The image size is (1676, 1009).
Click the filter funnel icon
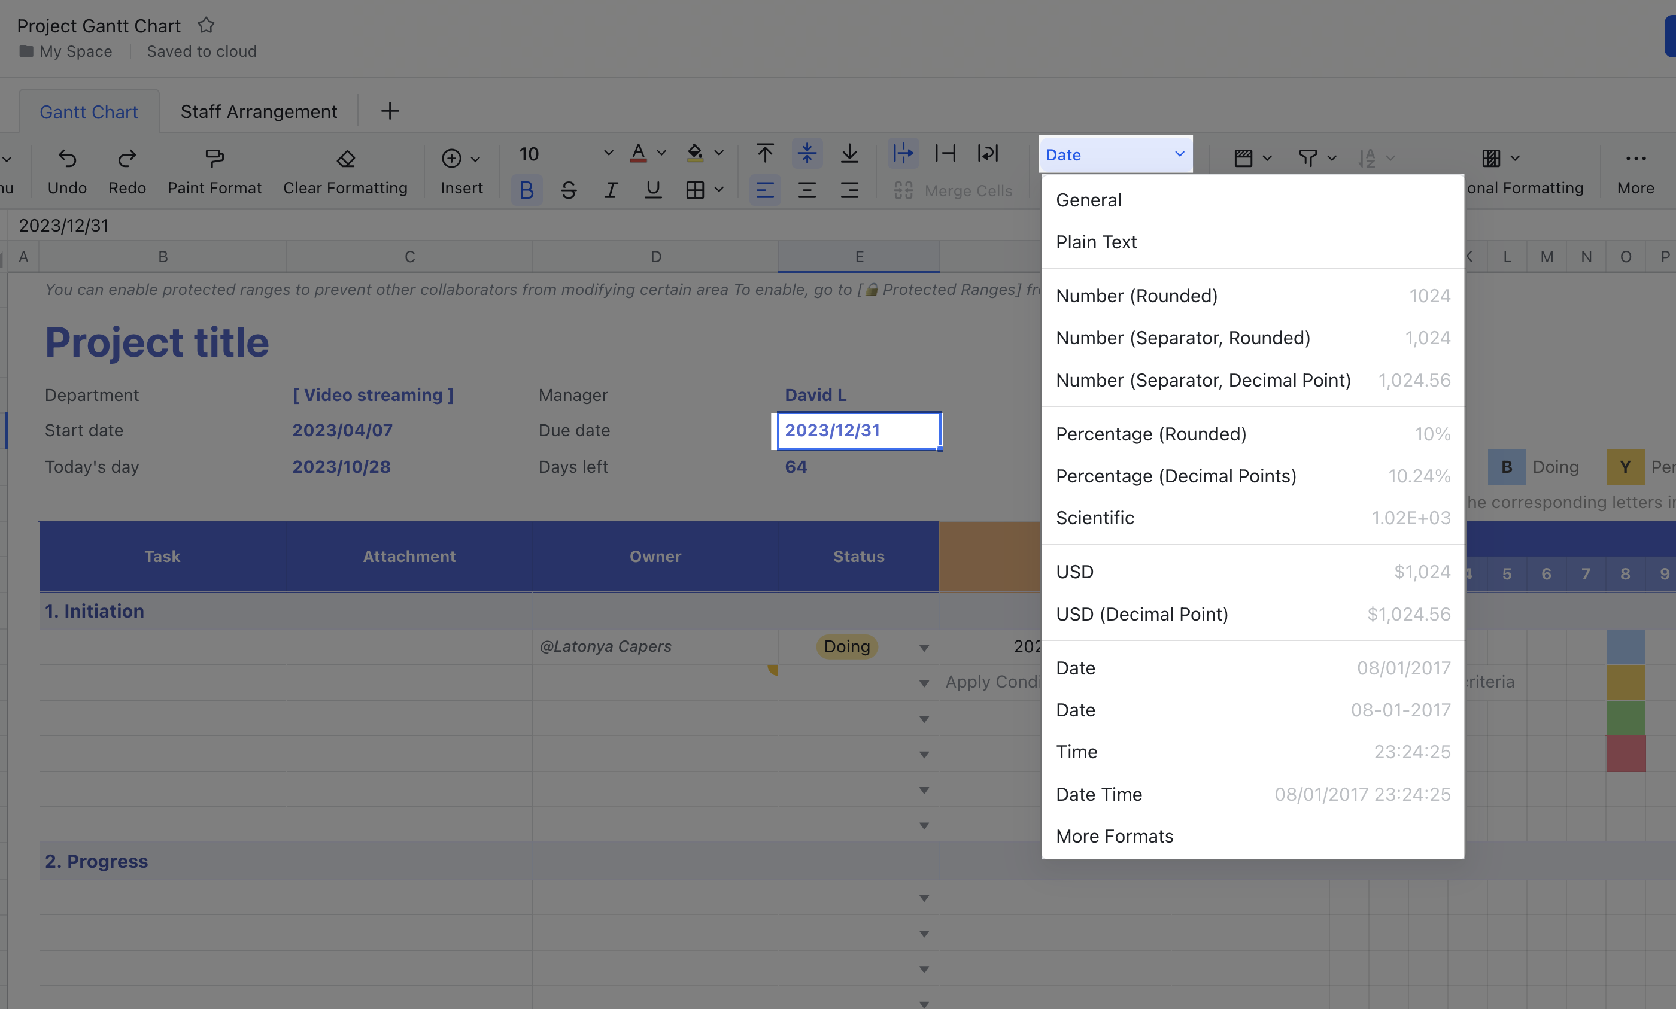[x=1307, y=159]
